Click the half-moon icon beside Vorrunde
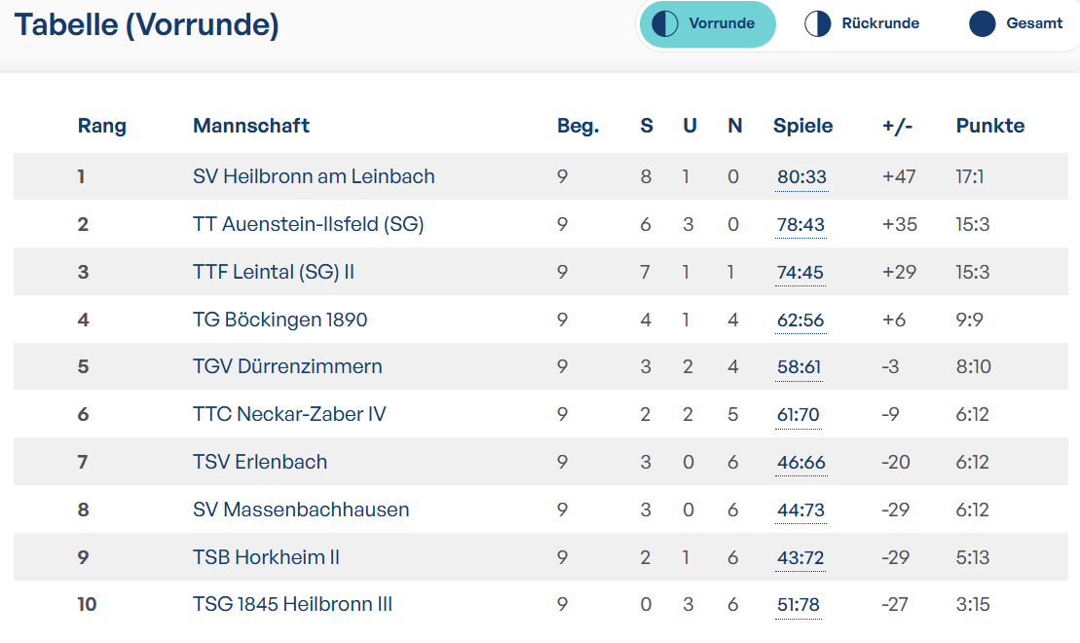 tap(665, 24)
